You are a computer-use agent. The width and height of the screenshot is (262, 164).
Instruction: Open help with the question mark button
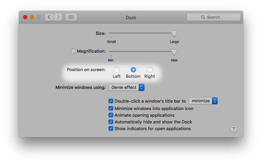(x=233, y=129)
